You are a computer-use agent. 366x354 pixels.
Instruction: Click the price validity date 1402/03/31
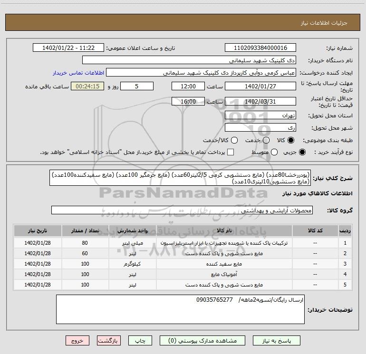click(260, 101)
